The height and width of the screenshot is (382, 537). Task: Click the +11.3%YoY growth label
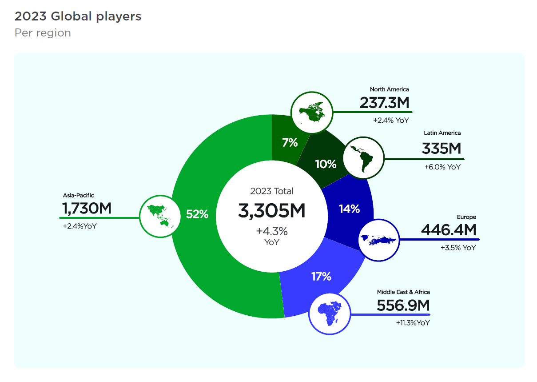[x=413, y=323]
